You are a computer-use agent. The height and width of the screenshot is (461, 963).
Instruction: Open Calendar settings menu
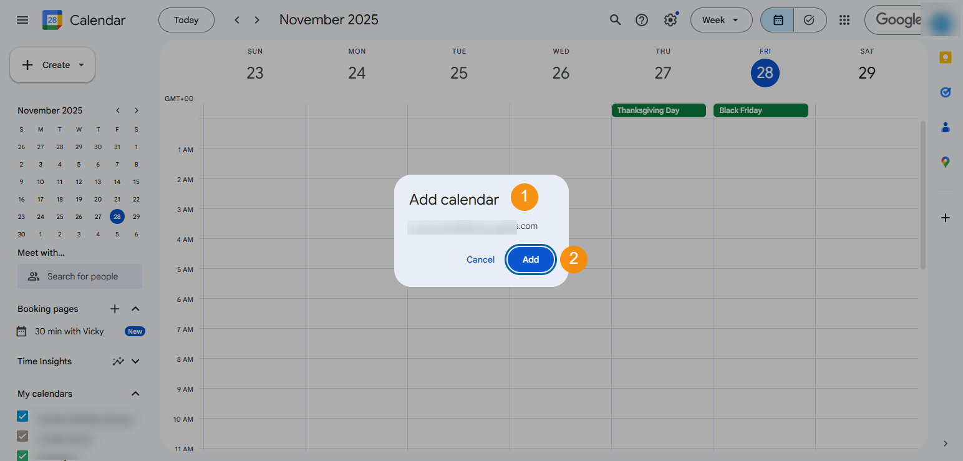tap(670, 19)
